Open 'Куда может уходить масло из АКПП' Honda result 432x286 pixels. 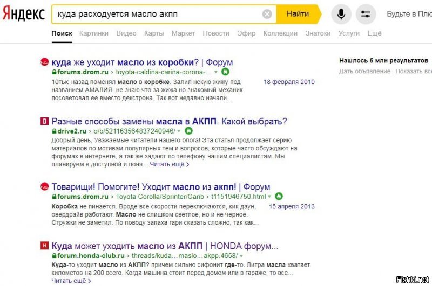point(165,246)
